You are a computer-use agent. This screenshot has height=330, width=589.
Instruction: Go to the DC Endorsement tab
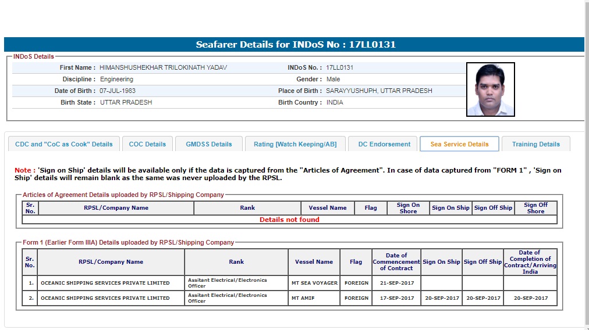tap(384, 144)
